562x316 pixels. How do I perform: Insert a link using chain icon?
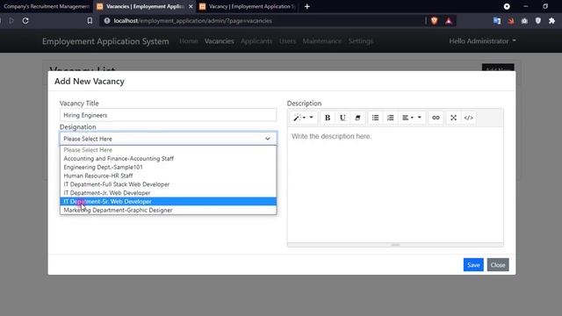tap(436, 118)
